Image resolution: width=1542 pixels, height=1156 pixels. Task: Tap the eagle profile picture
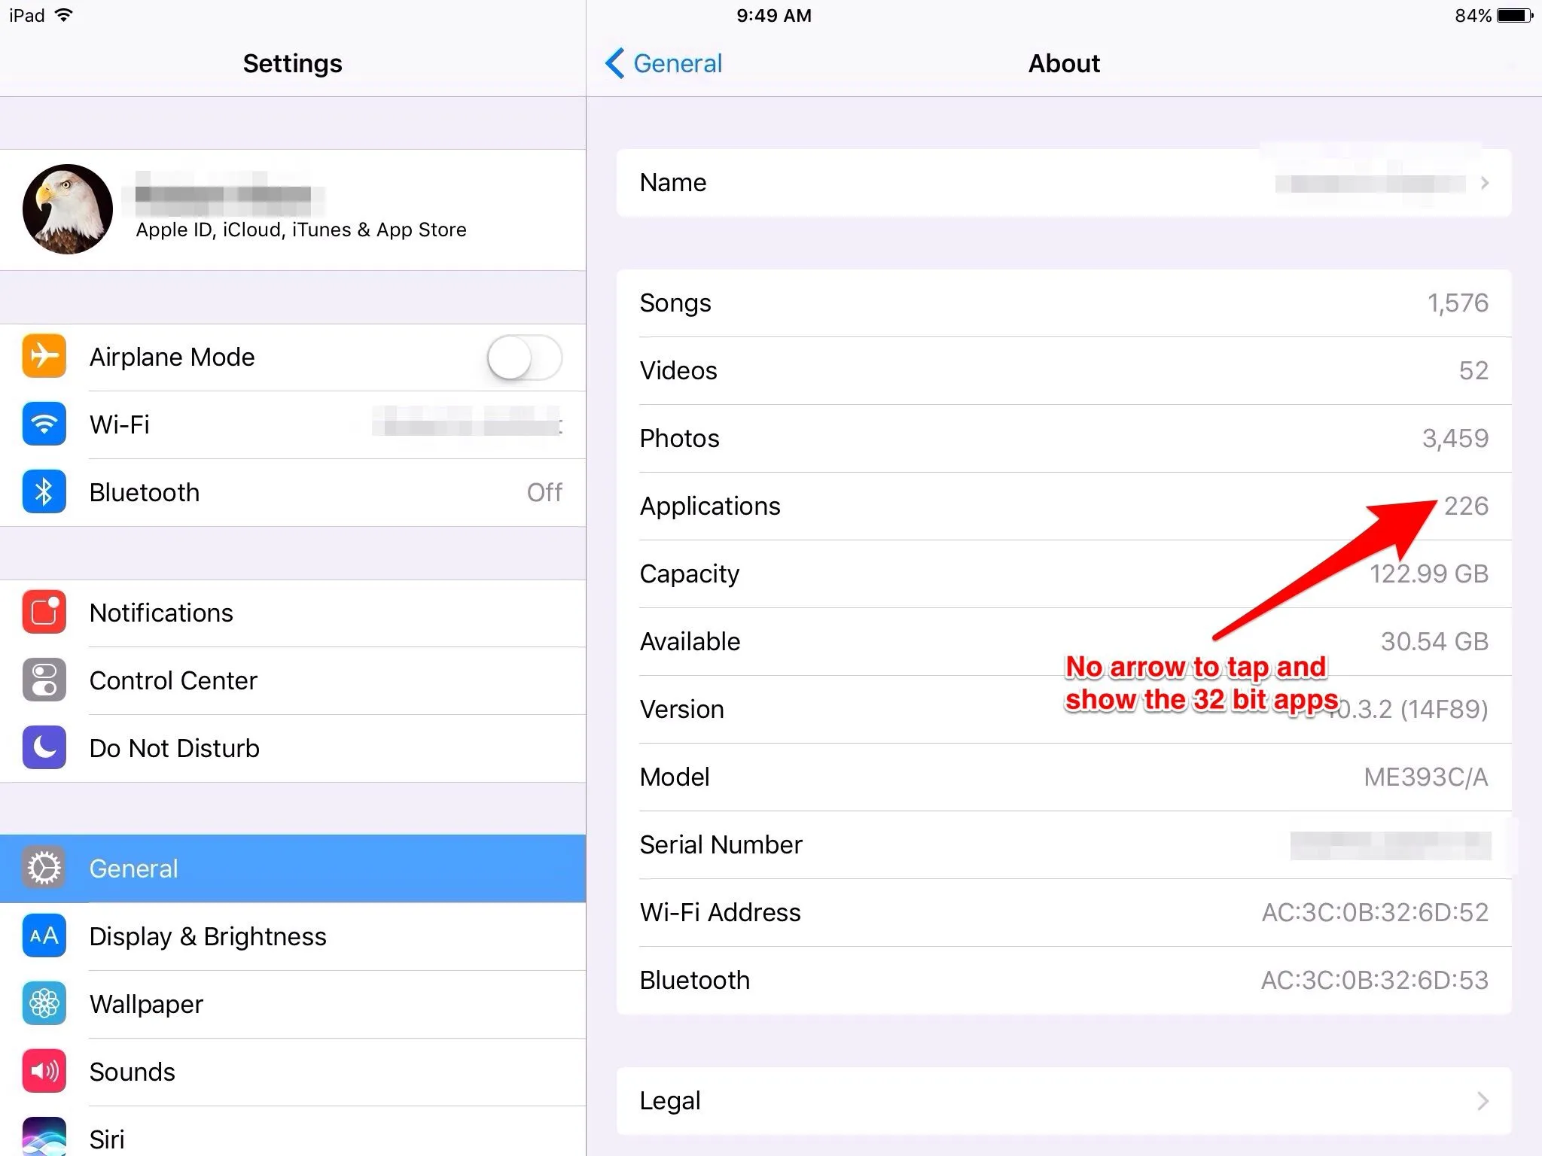(68, 209)
